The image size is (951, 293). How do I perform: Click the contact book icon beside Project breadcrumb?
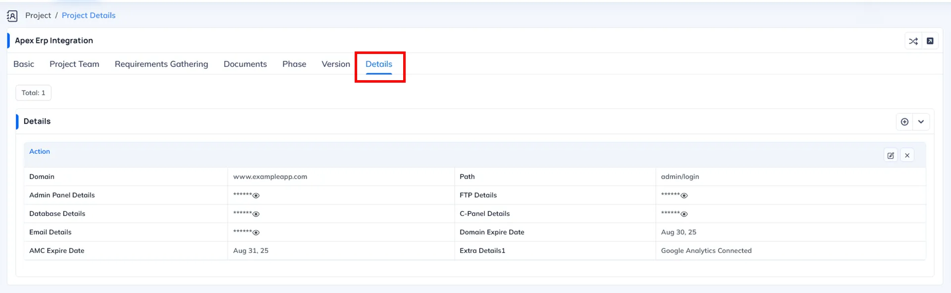click(x=12, y=16)
